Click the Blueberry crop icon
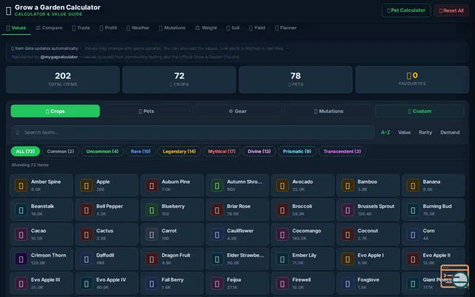Image resolution: width=475 pixels, height=297 pixels. pyautogui.click(x=151, y=210)
